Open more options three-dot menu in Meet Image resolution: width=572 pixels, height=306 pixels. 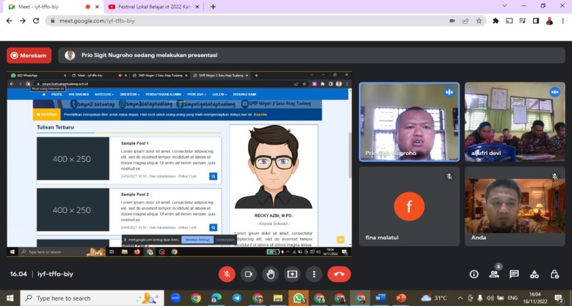click(x=314, y=274)
